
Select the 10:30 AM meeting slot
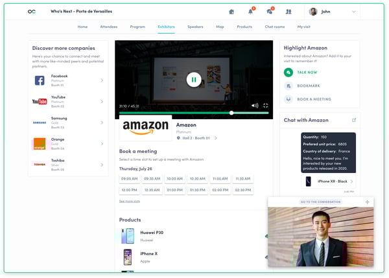click(198, 179)
